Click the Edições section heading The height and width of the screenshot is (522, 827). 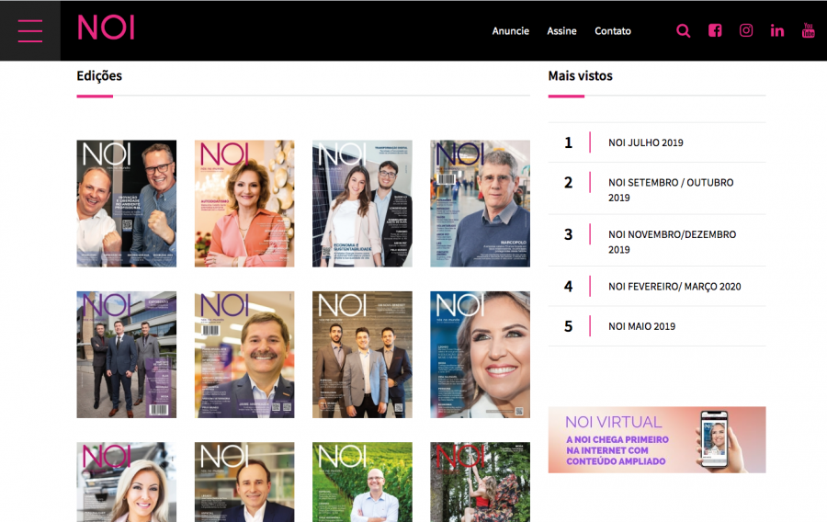coord(99,76)
